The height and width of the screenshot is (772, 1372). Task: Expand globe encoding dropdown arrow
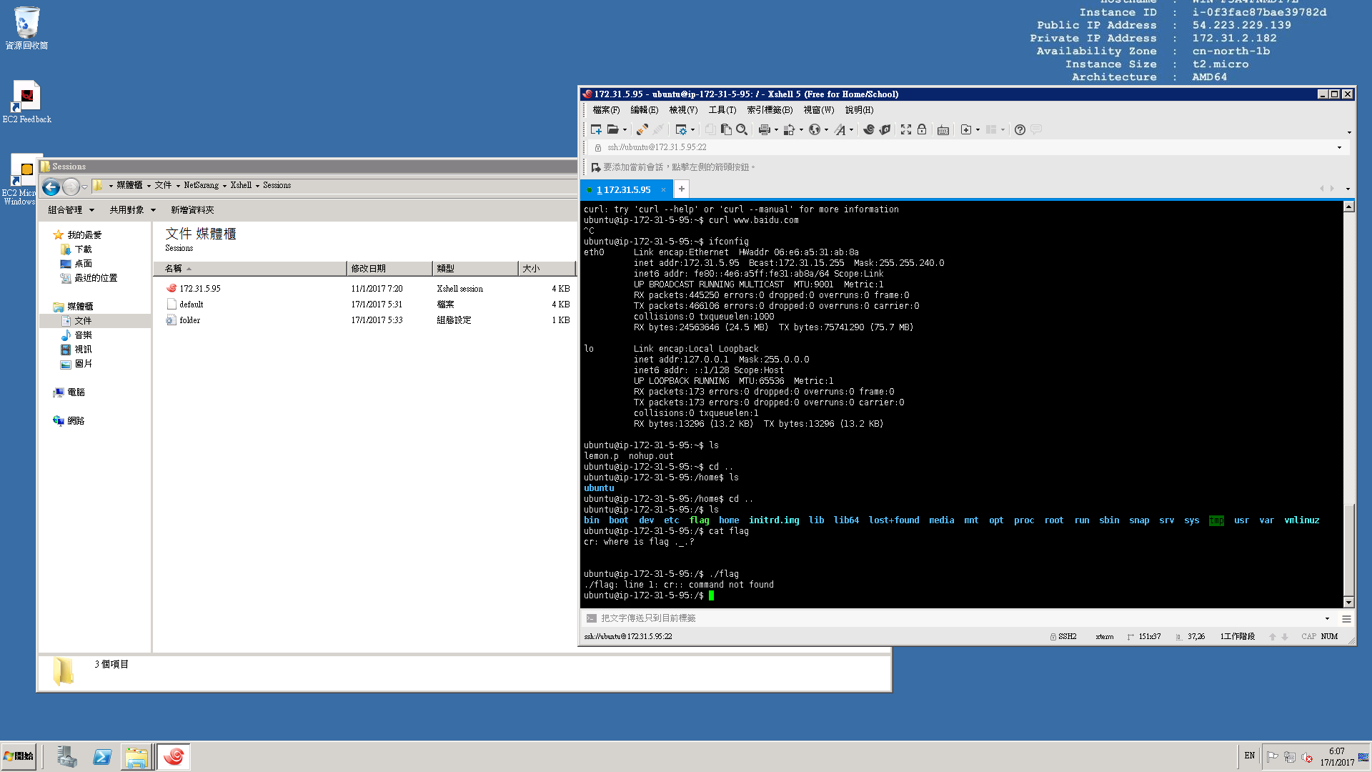[826, 130]
